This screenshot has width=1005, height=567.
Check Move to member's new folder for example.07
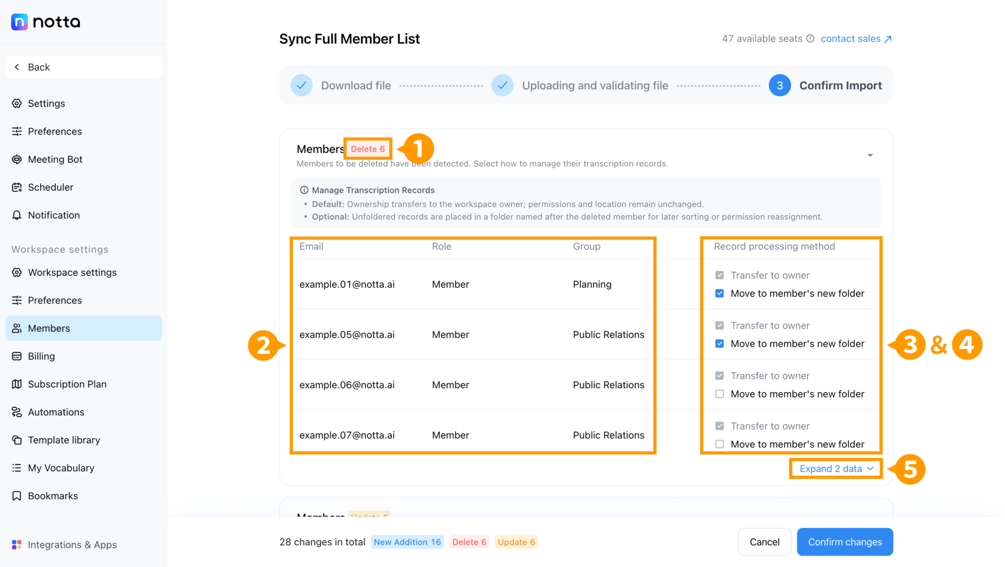(720, 444)
